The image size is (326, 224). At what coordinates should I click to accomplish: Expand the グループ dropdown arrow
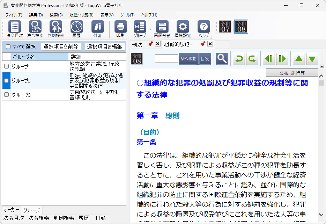[150, 29]
